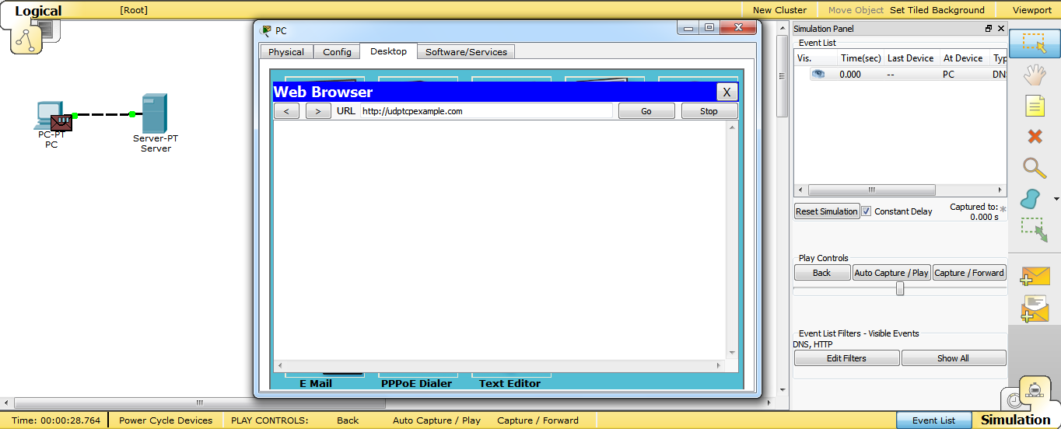
Task: Toggle visibility eye of the 0.000 event
Action: click(x=818, y=74)
